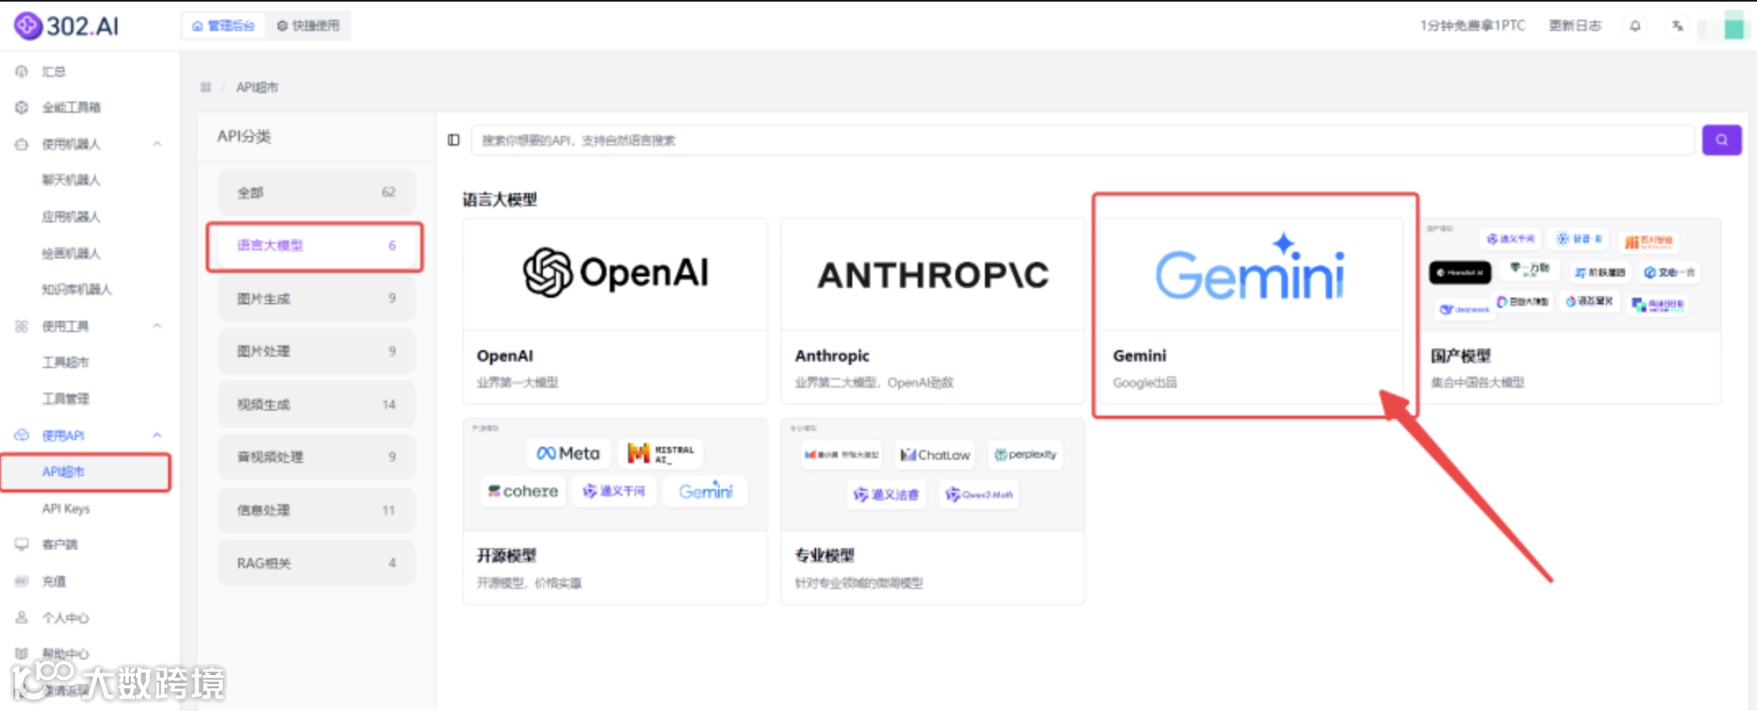Select the RAG相关 category
The image size is (1757, 711).
pyautogui.click(x=316, y=564)
